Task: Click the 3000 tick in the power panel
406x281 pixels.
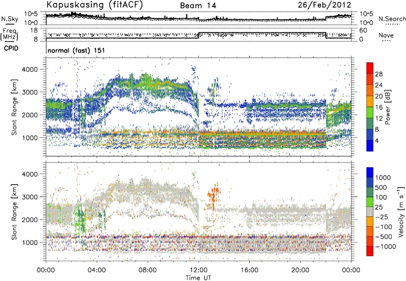Action: pyautogui.click(x=31, y=92)
